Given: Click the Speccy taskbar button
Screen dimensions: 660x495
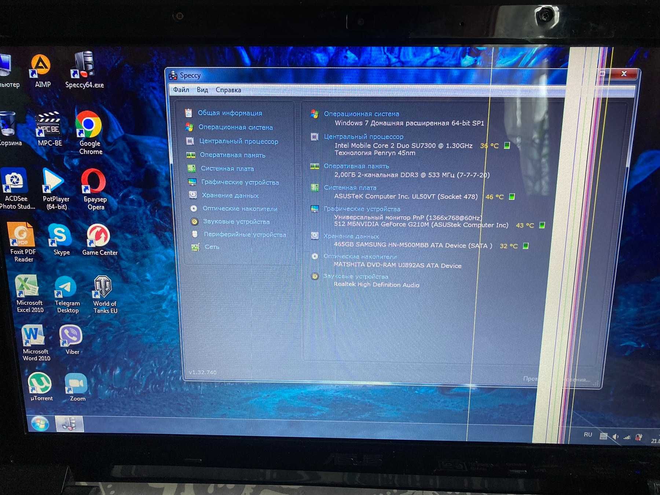Looking at the screenshot, I should (x=69, y=424).
